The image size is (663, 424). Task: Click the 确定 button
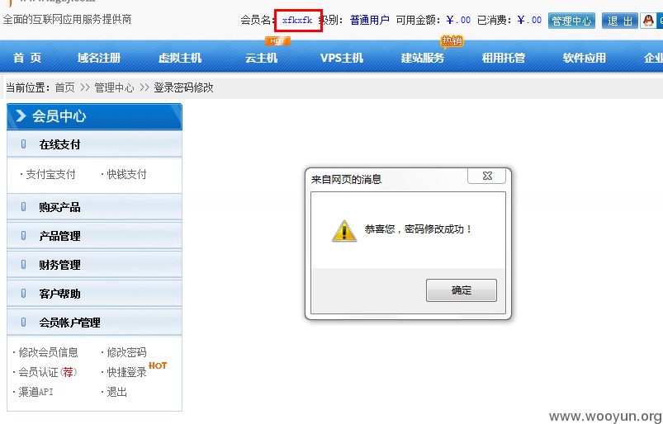[462, 290]
